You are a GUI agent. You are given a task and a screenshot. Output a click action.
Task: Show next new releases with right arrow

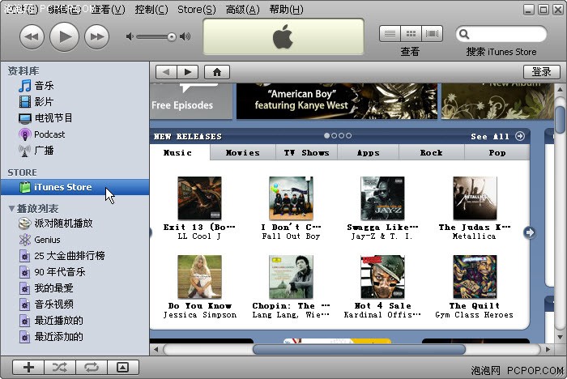[530, 232]
